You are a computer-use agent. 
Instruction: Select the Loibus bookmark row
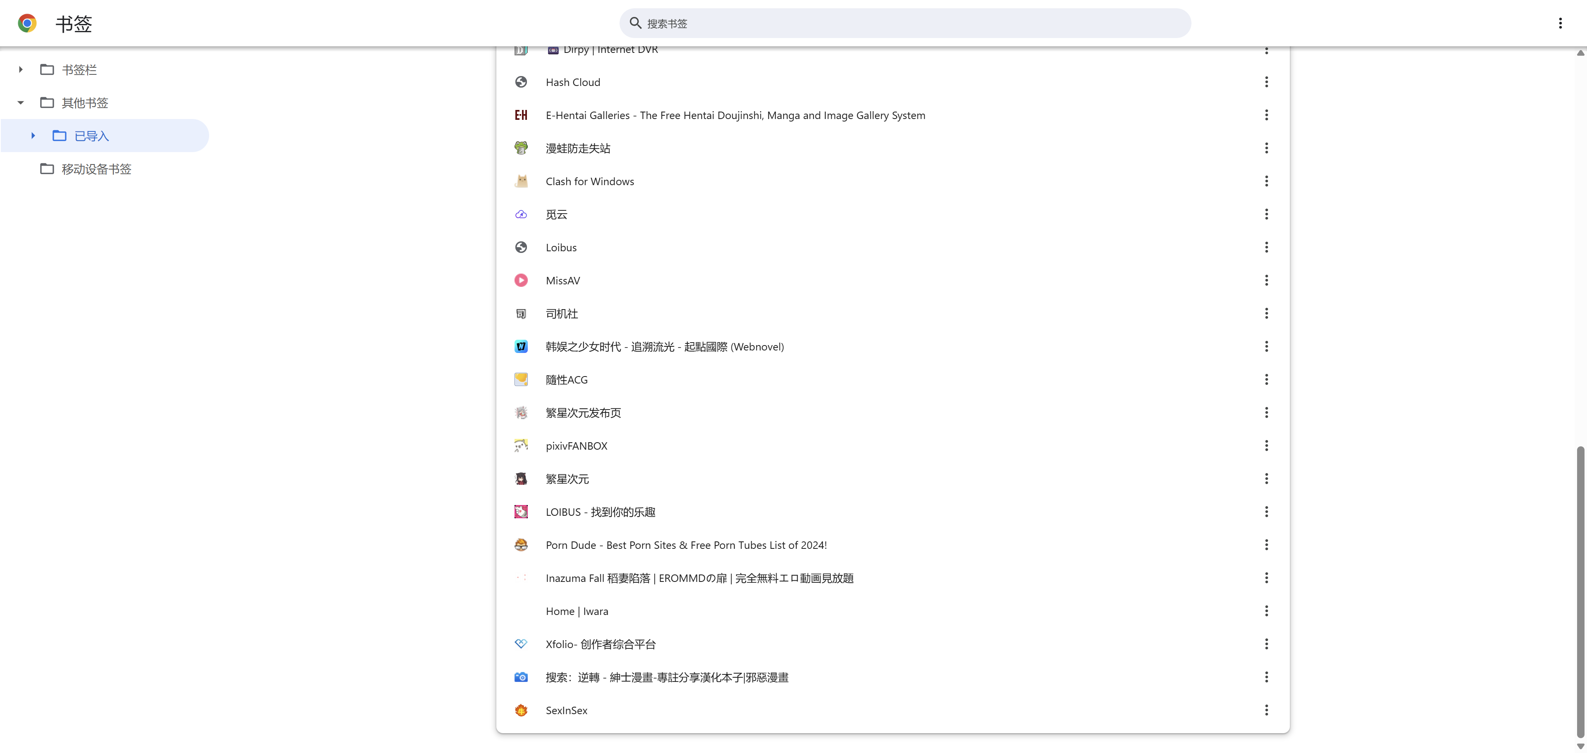(893, 247)
